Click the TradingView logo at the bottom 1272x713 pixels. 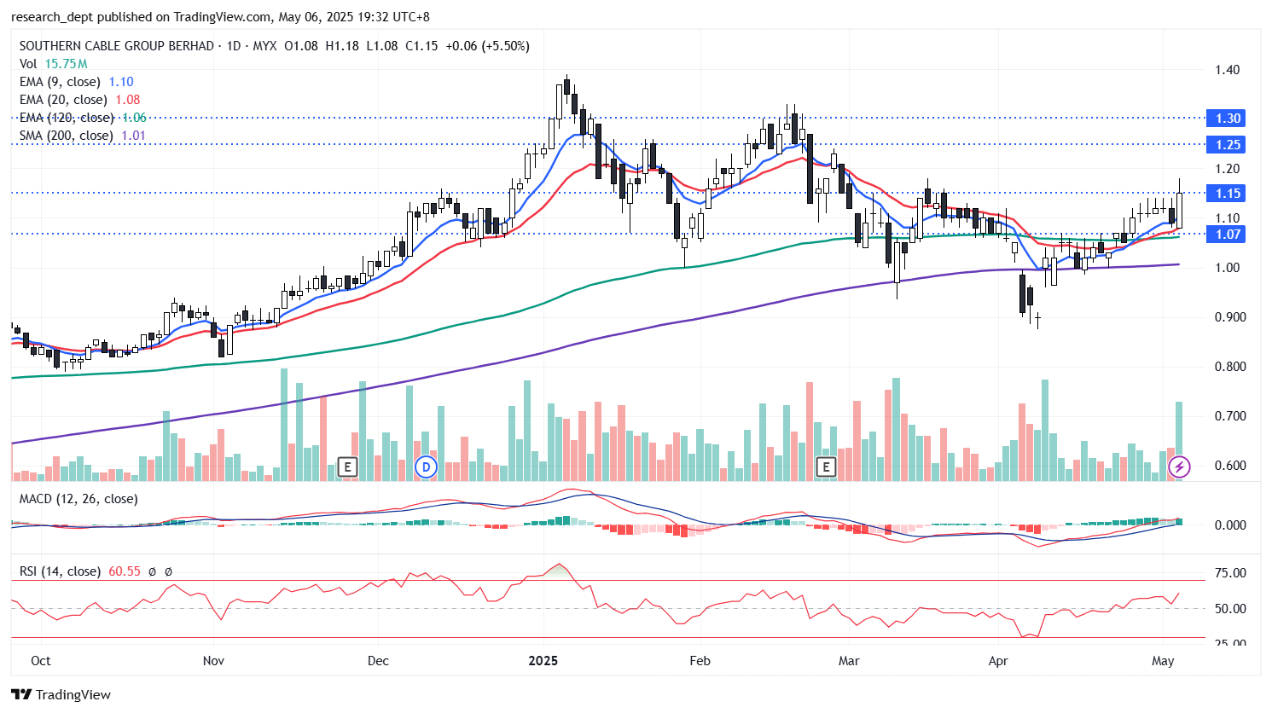point(61,694)
